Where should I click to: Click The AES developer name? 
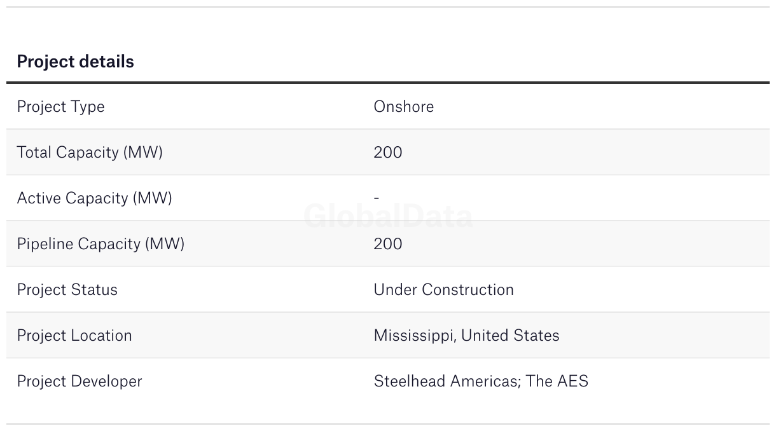coord(557,381)
